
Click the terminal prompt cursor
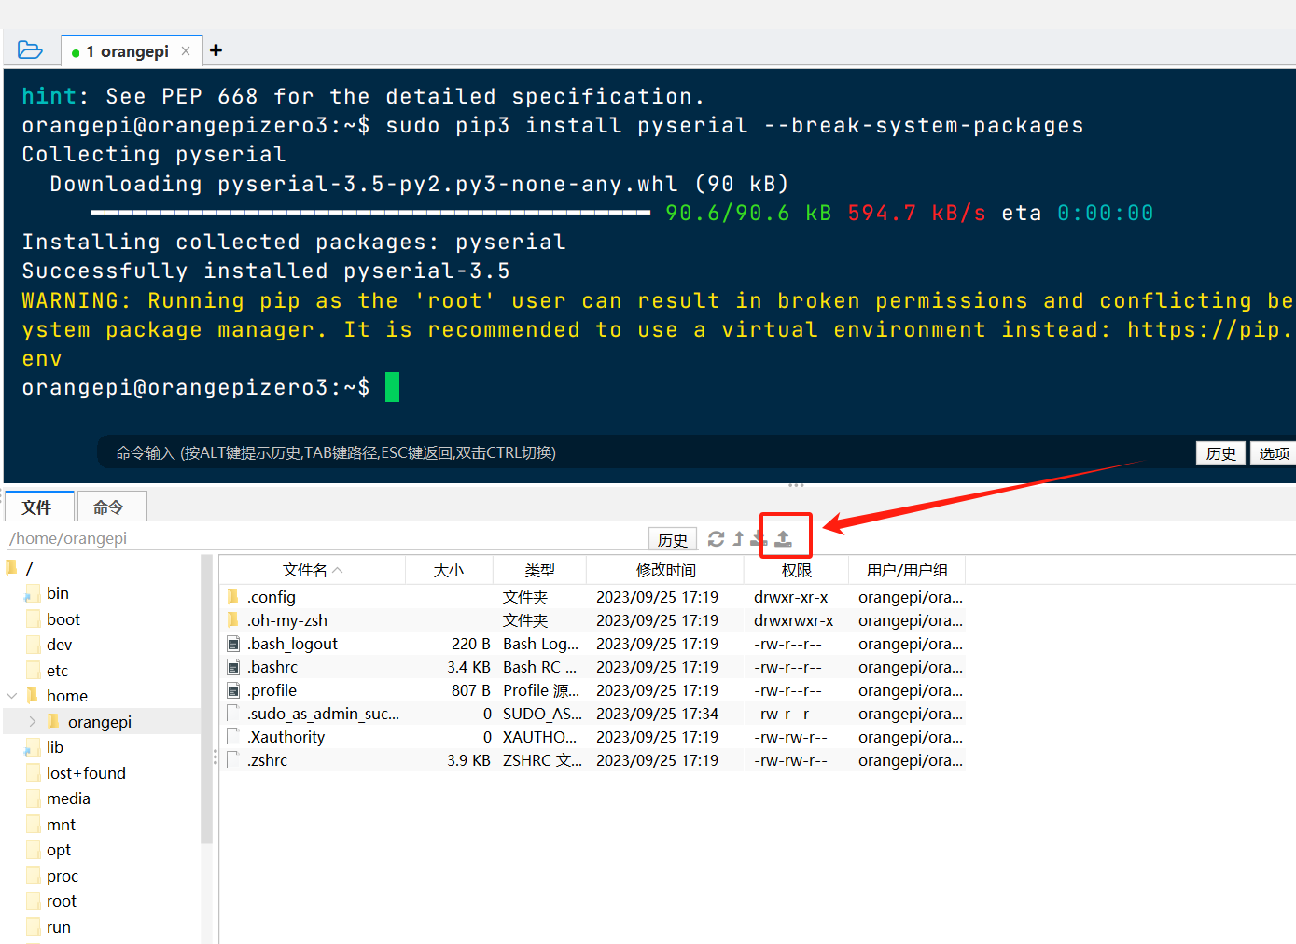[392, 387]
